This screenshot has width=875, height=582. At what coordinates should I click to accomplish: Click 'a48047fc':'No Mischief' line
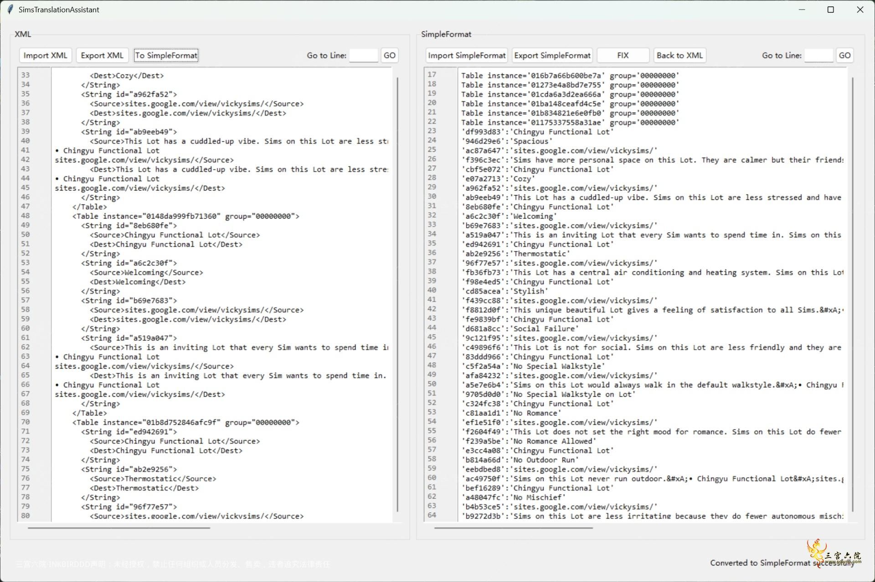tap(513, 497)
